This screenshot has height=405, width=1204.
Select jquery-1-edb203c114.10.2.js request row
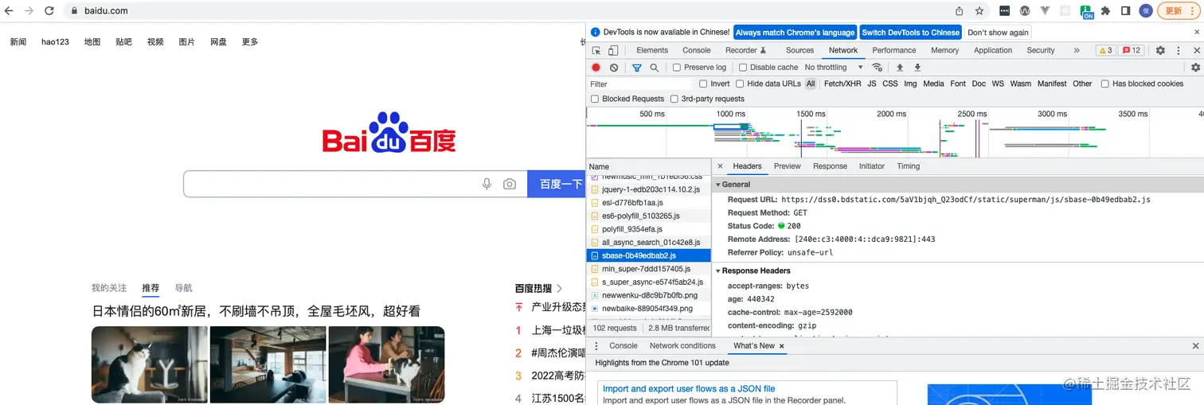tap(648, 190)
